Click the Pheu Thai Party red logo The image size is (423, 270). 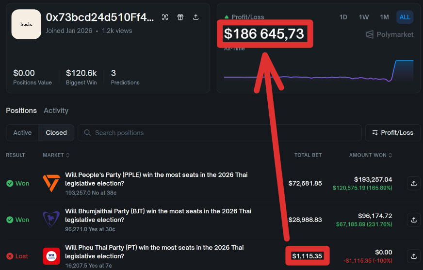[51, 256]
